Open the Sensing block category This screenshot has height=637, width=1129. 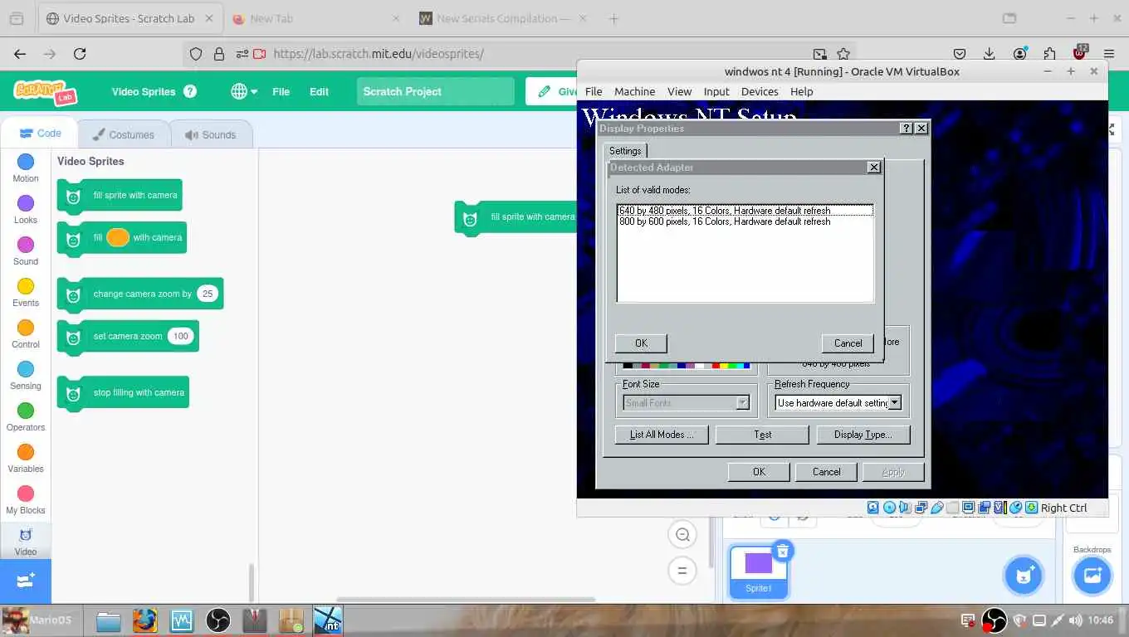coord(26,369)
